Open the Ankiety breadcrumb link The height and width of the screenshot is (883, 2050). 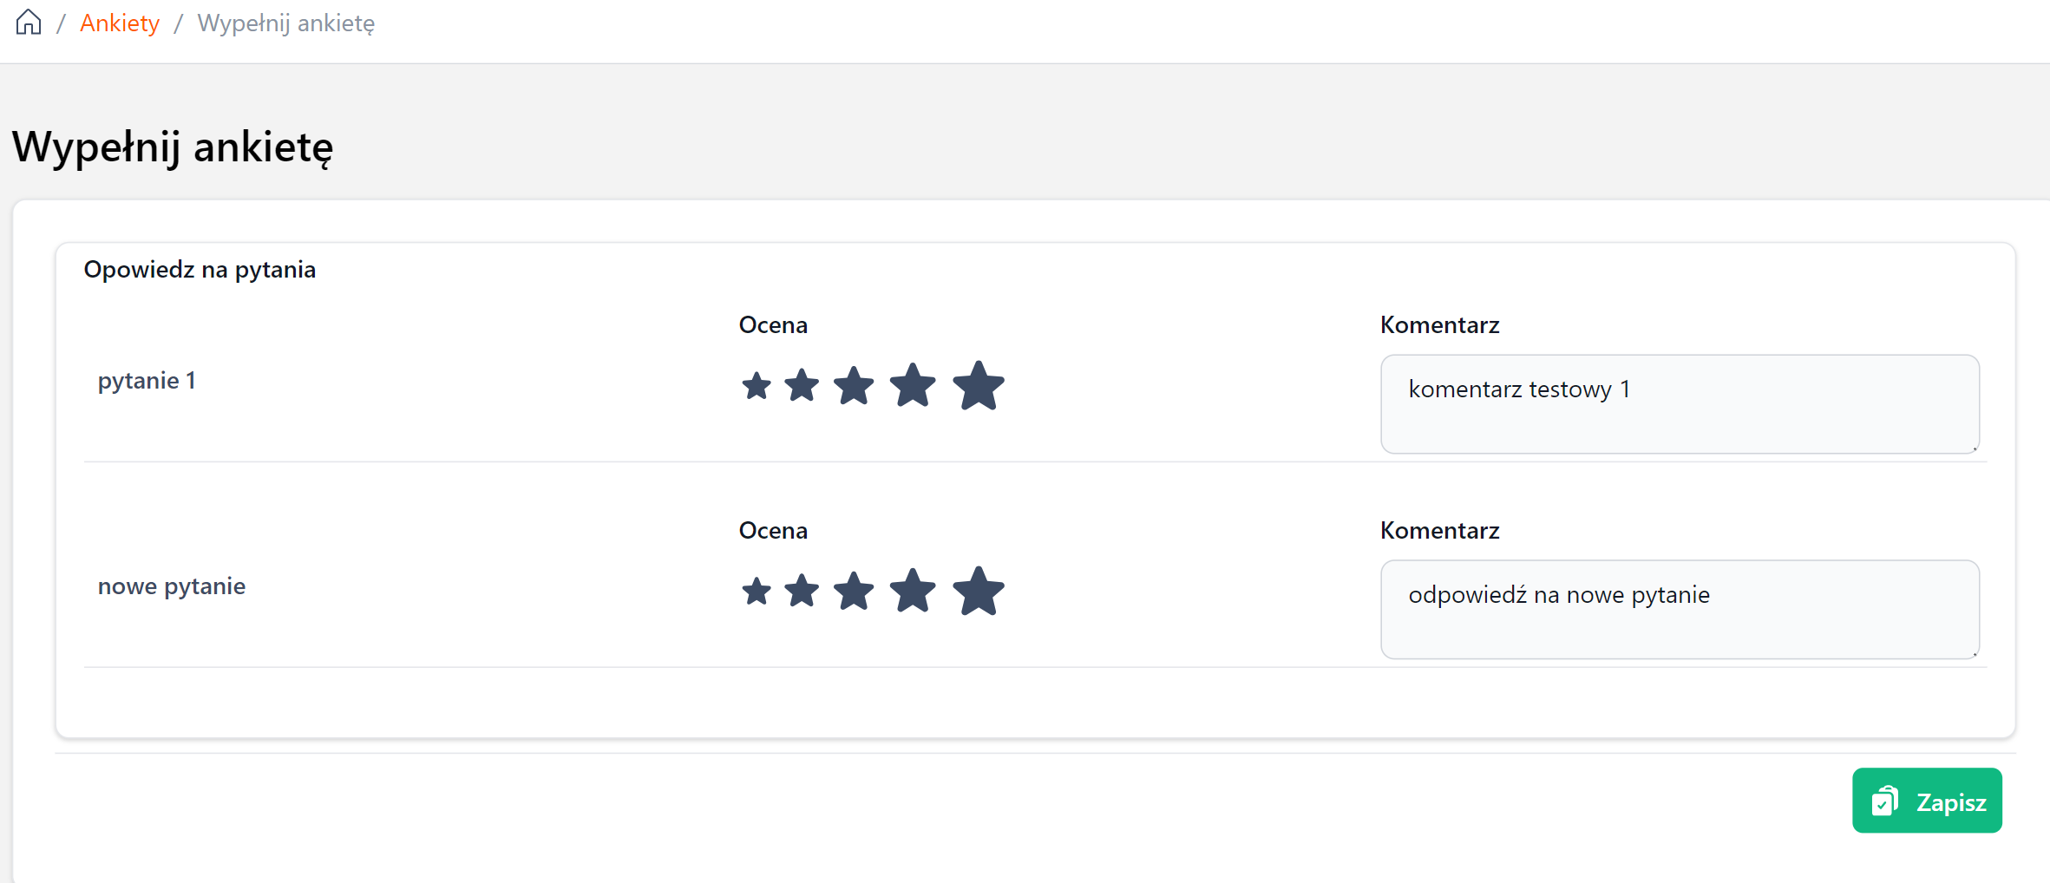[120, 23]
